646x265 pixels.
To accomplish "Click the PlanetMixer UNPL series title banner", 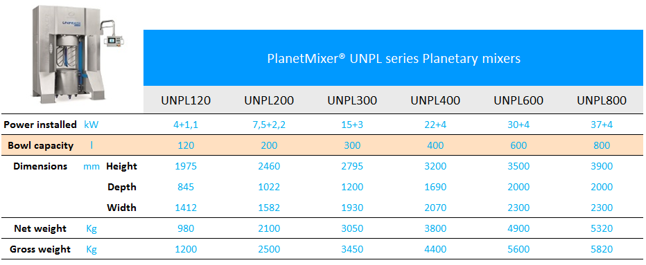I will coord(394,58).
